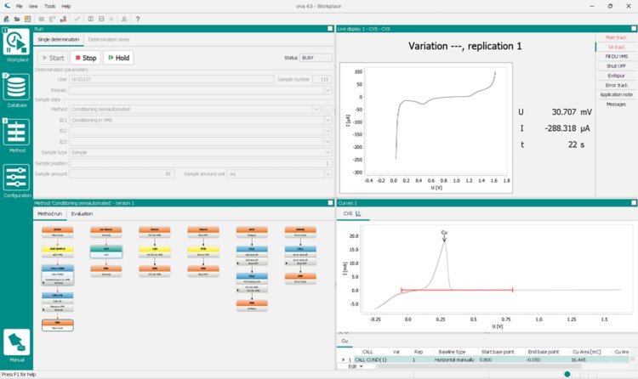Image resolution: width=638 pixels, height=379 pixels.
Task: Open the Sample type dropdown
Action: coord(328,152)
